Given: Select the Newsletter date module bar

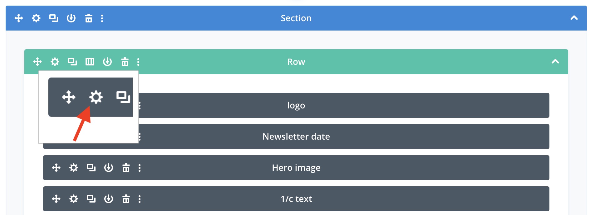Looking at the screenshot, I should point(296,136).
